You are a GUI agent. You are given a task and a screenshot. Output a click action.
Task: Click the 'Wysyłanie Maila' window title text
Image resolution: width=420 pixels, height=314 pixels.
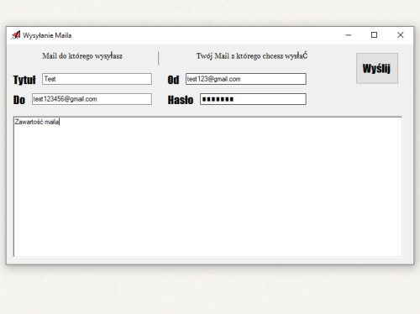(47, 35)
